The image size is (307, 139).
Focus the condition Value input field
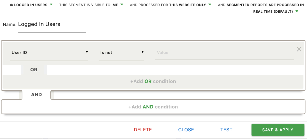[225, 53]
